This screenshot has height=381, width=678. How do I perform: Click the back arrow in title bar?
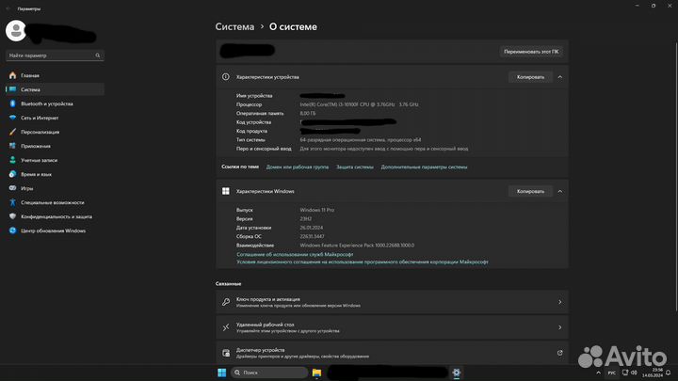pos(8,8)
